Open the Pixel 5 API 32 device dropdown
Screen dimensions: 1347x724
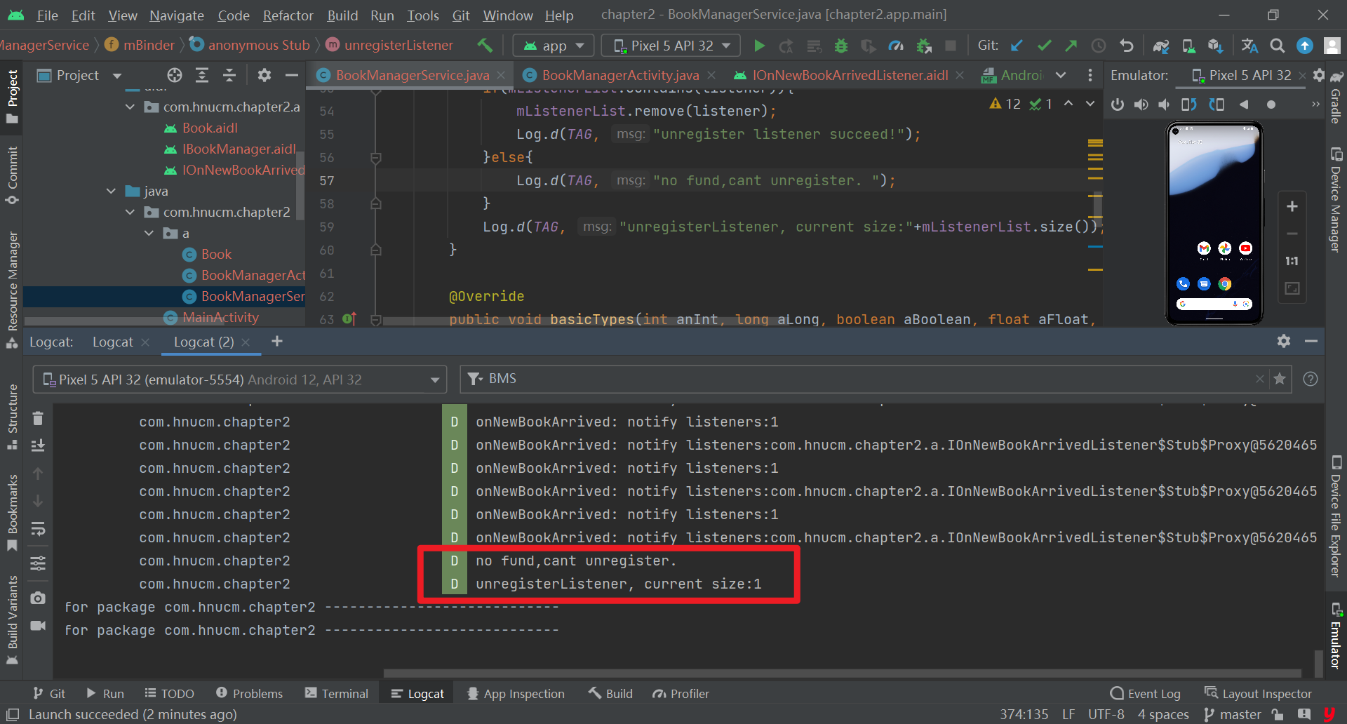(x=671, y=46)
